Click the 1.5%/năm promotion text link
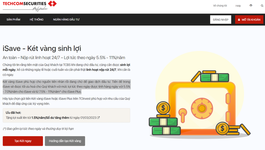The width and height of the screenshot is (265, 150). 48,118
